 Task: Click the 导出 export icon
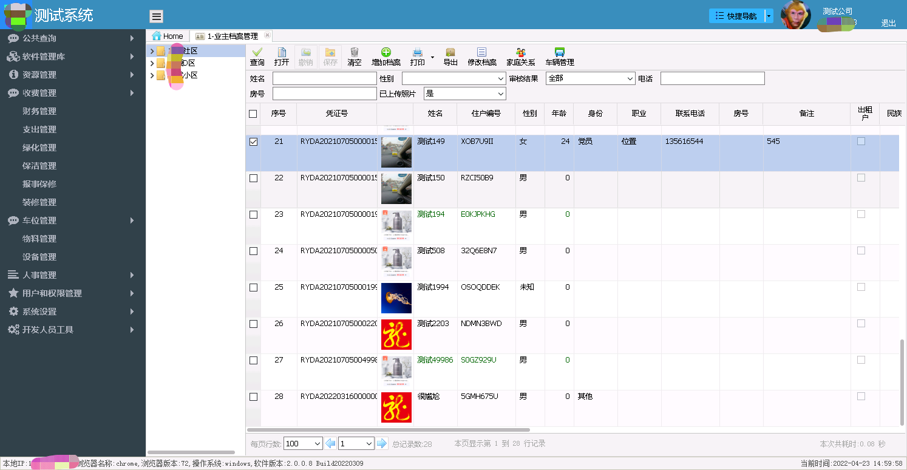450,53
